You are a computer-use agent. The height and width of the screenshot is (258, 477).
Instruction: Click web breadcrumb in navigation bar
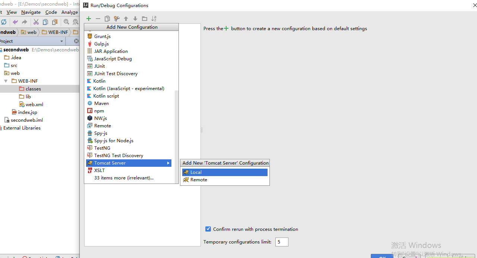tap(29, 32)
